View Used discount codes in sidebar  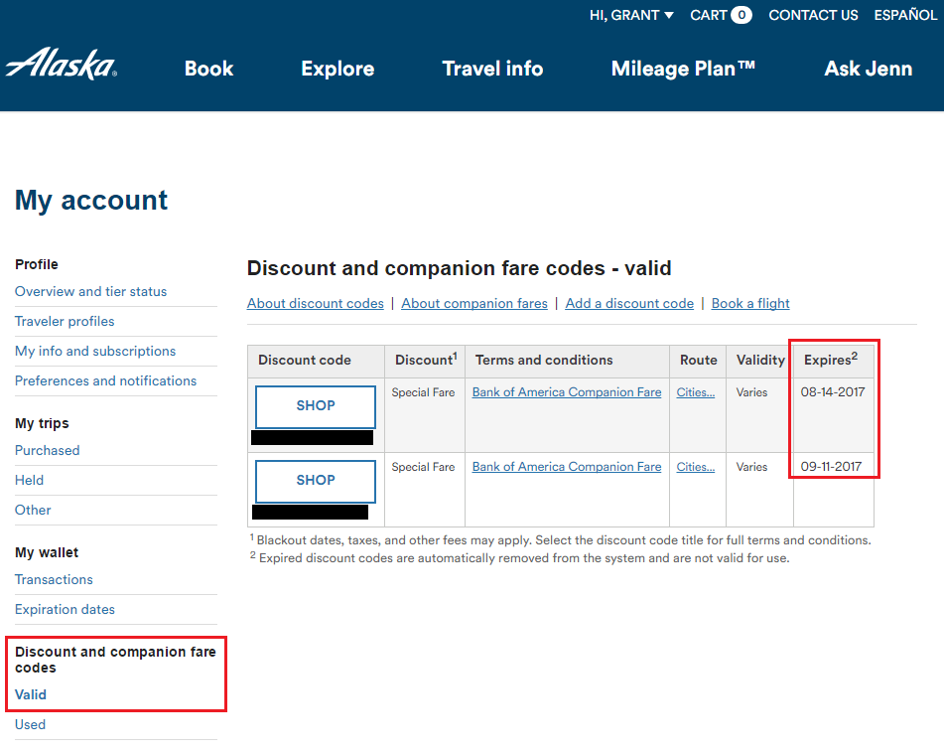coord(30,724)
